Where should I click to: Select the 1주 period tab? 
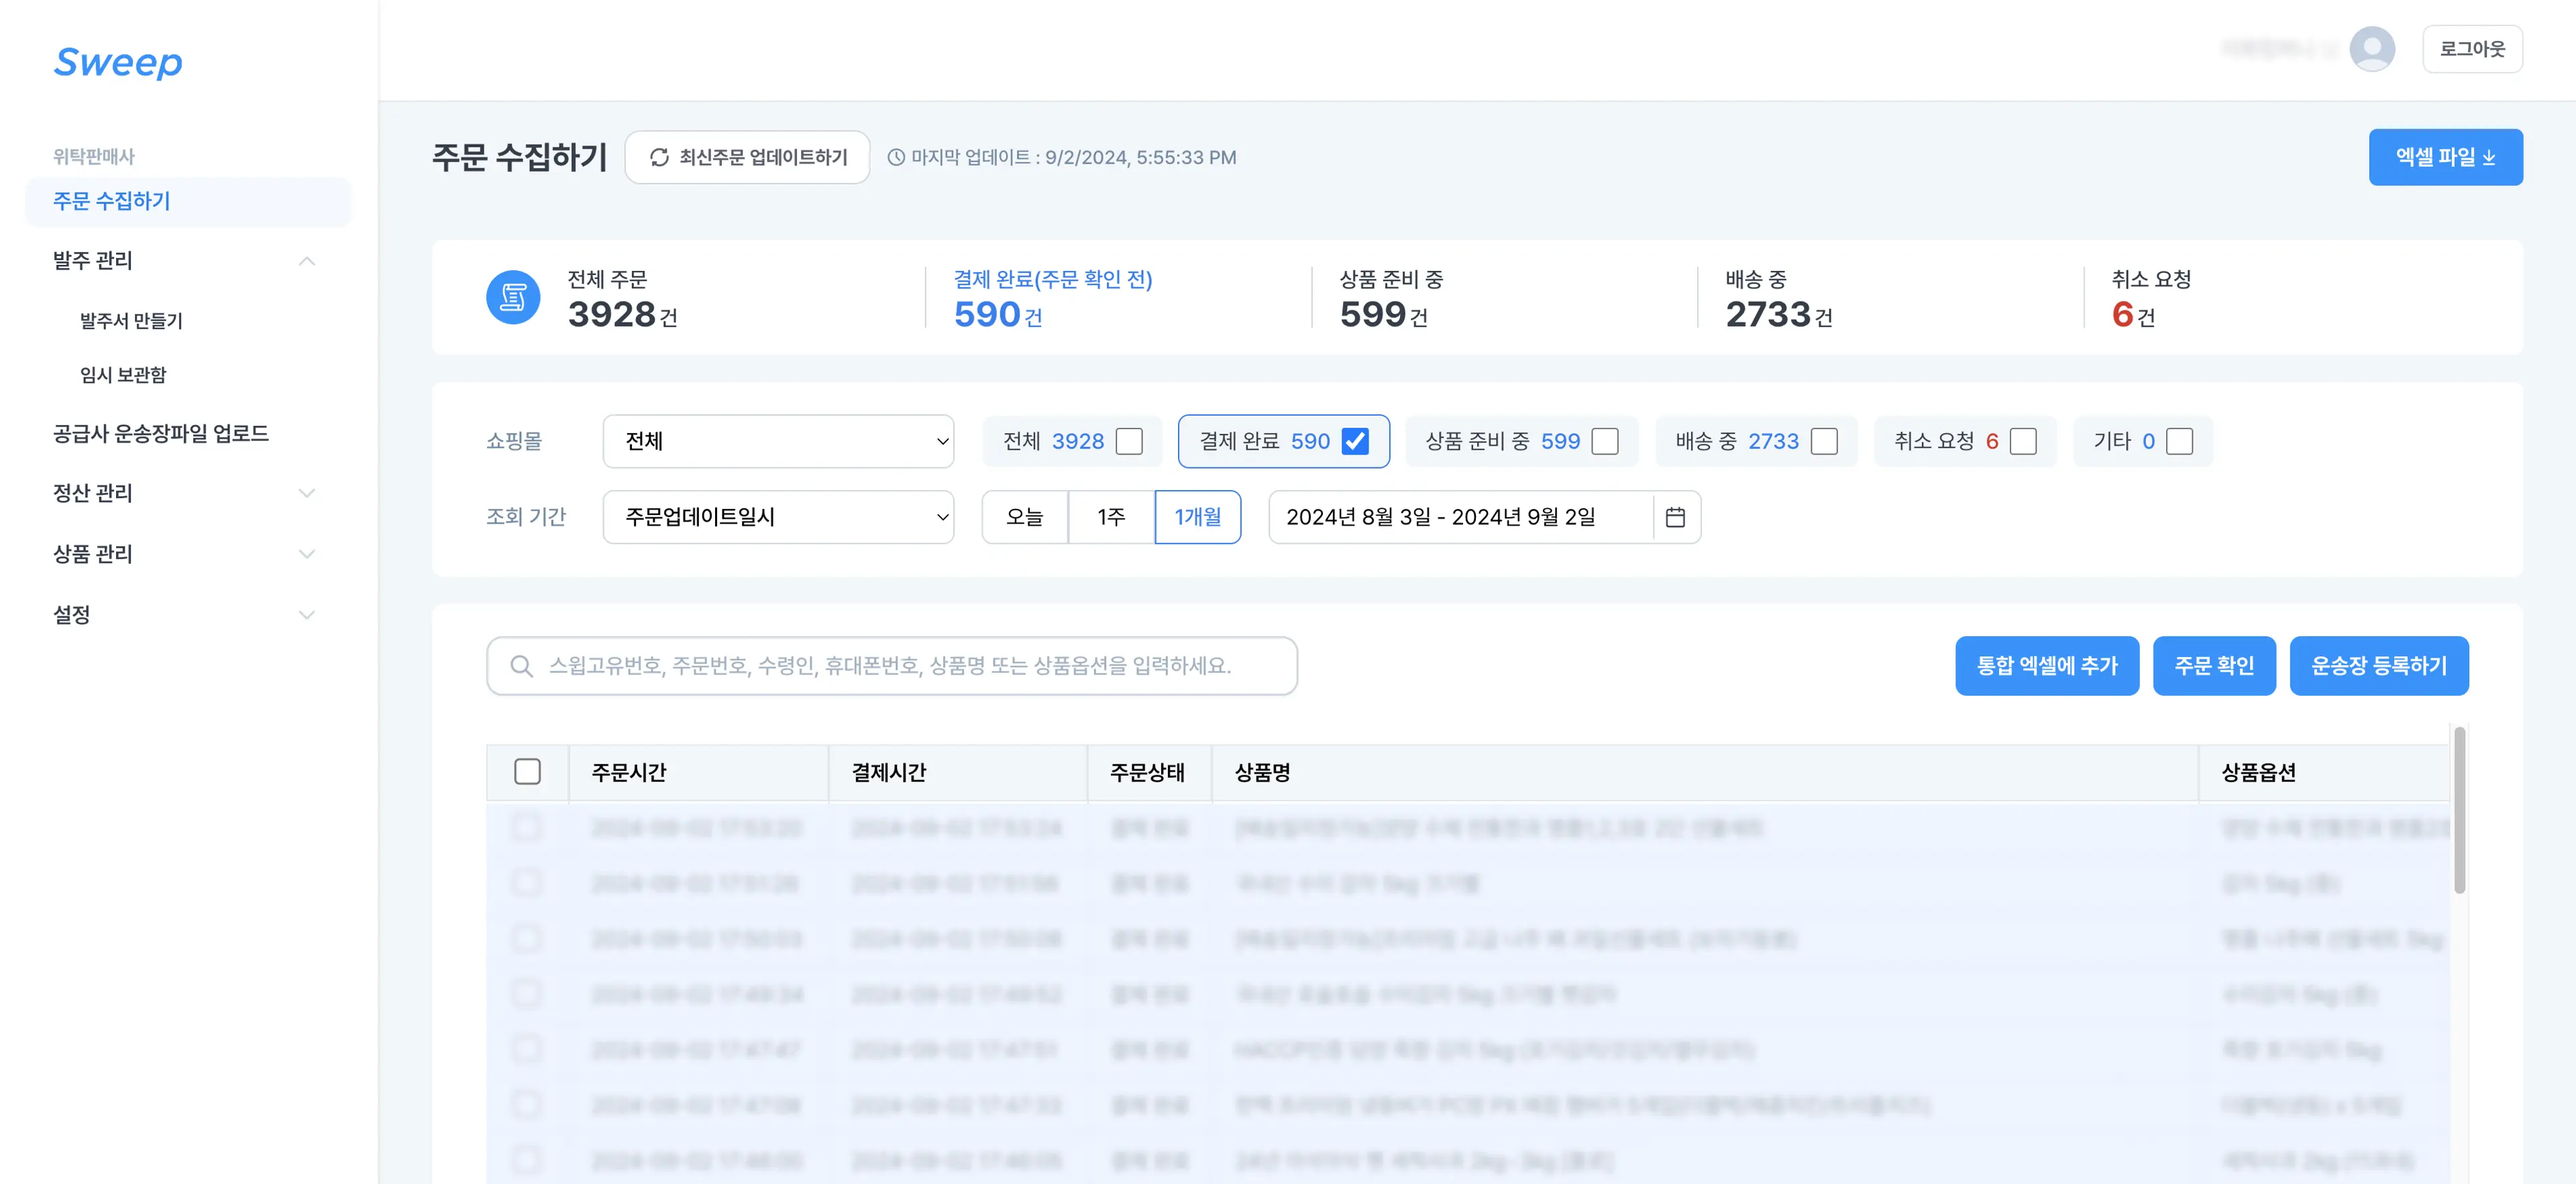tap(1111, 516)
